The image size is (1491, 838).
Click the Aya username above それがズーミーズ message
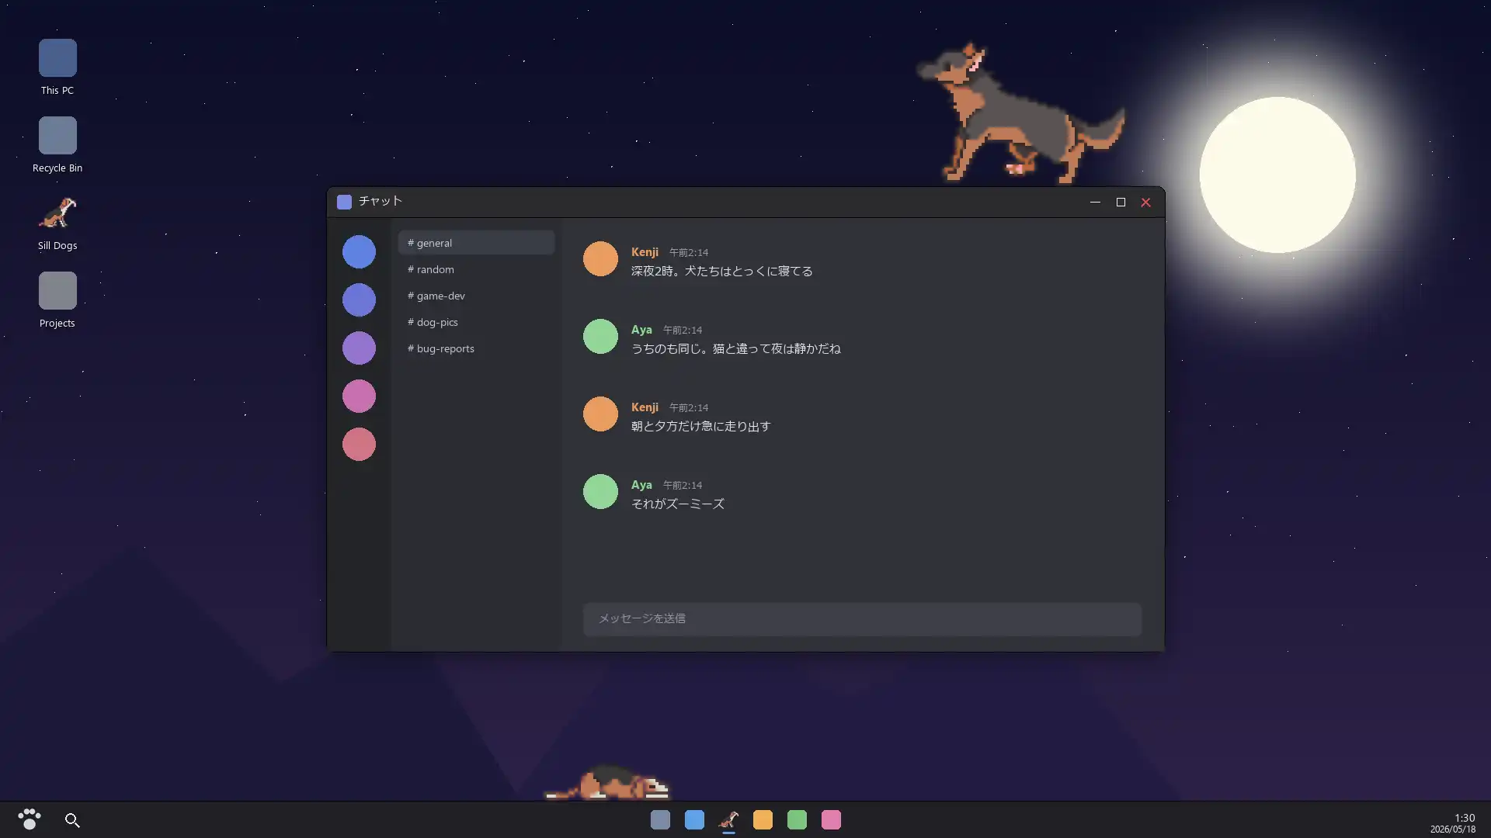pos(641,485)
